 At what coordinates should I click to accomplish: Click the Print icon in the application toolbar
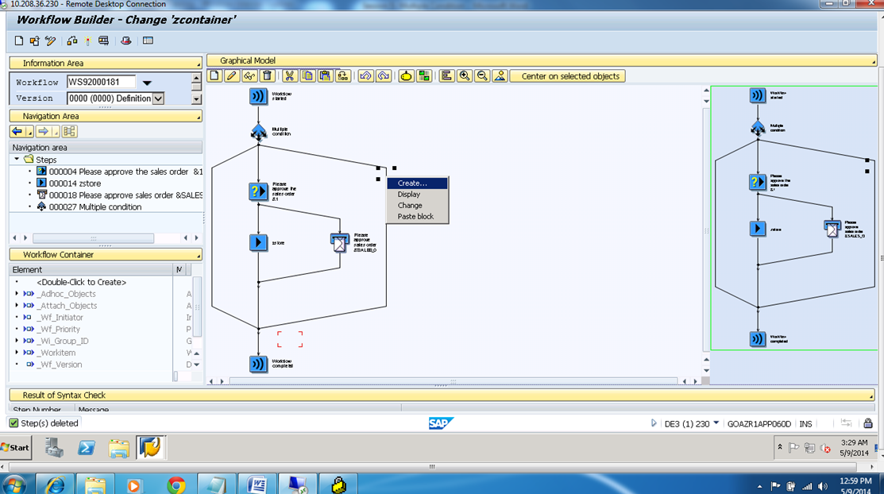[103, 41]
